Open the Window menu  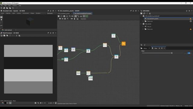(15, 5)
